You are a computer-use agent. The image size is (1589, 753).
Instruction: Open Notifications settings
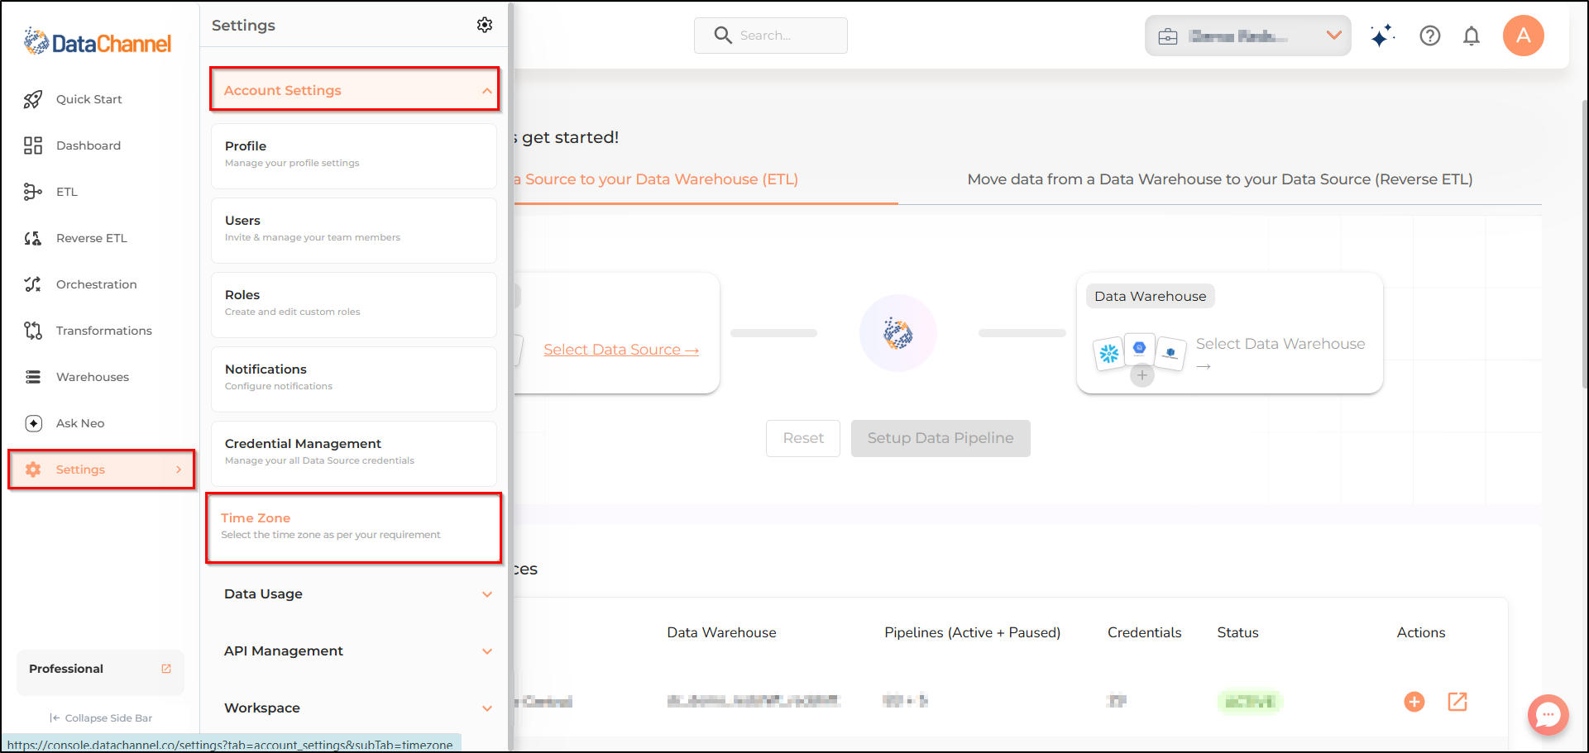(354, 379)
